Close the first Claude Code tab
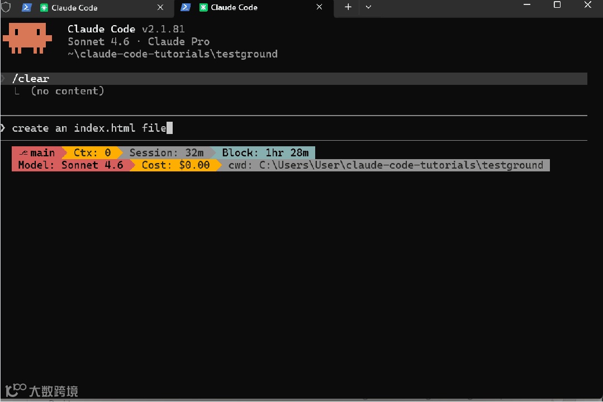This screenshot has width=603, height=402. click(x=160, y=7)
